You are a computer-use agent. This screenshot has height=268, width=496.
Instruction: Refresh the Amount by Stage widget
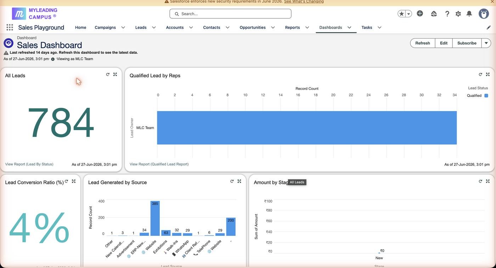pyautogui.click(x=480, y=181)
